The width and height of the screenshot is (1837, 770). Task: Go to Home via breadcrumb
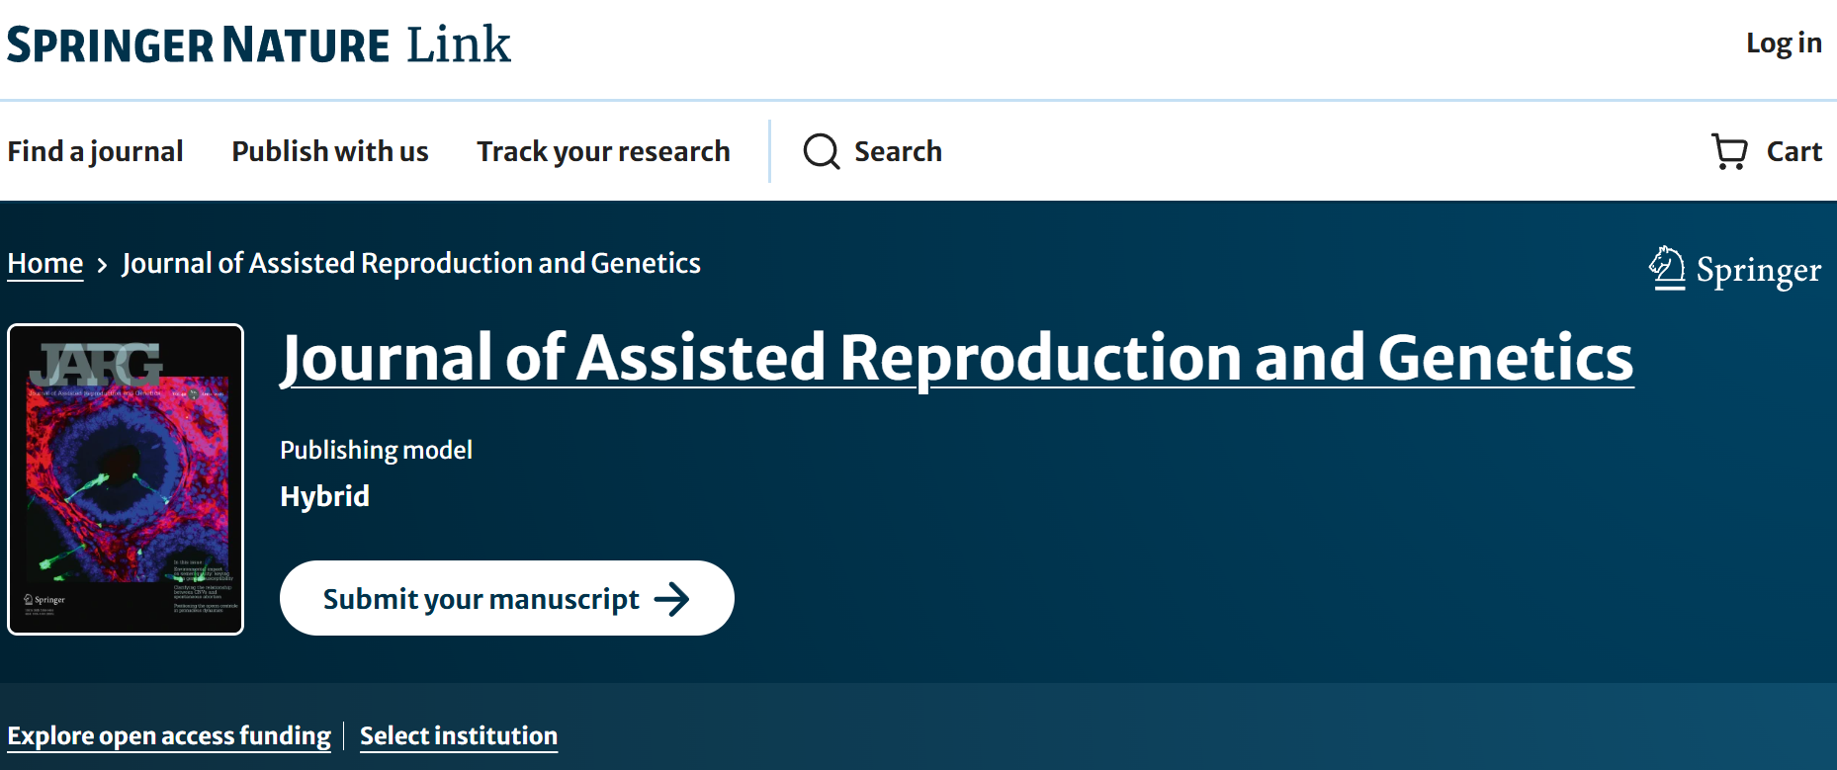[x=45, y=264]
